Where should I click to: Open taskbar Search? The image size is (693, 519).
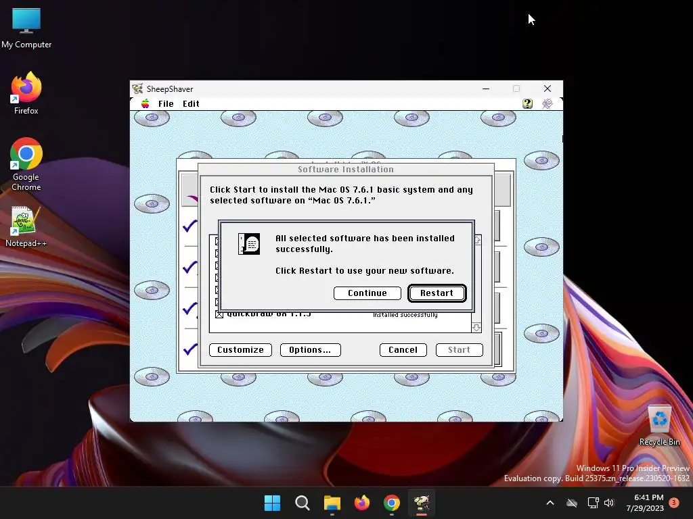(303, 503)
